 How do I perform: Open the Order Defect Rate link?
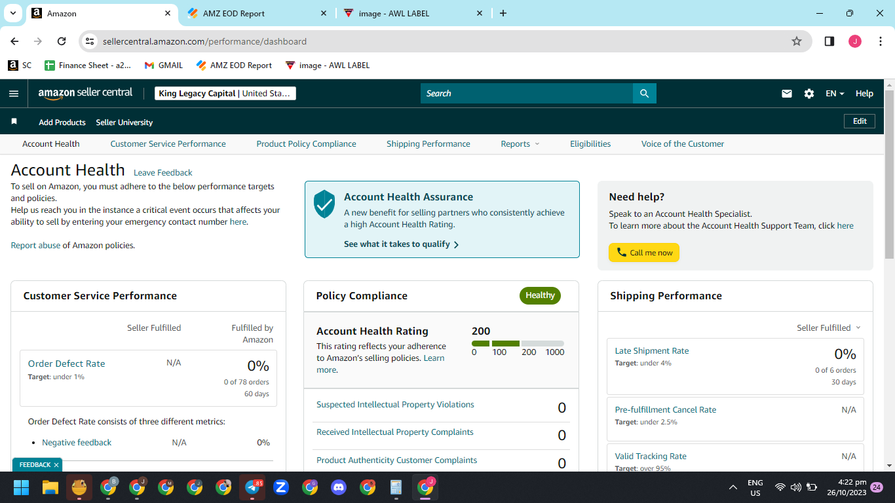(x=66, y=363)
